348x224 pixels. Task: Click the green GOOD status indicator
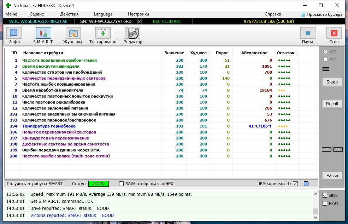coord(99,184)
